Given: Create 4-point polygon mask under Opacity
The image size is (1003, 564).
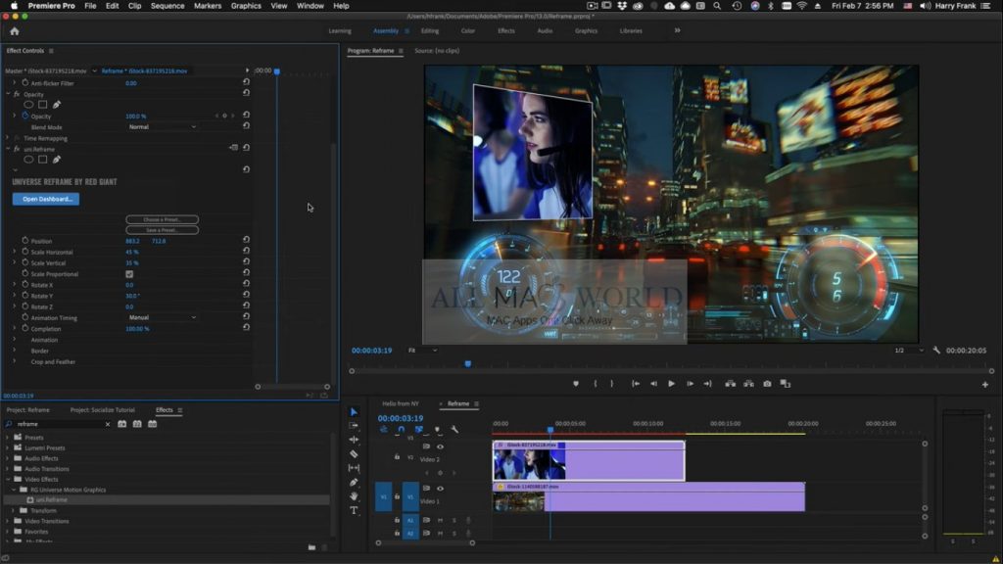Looking at the screenshot, I should (43, 104).
